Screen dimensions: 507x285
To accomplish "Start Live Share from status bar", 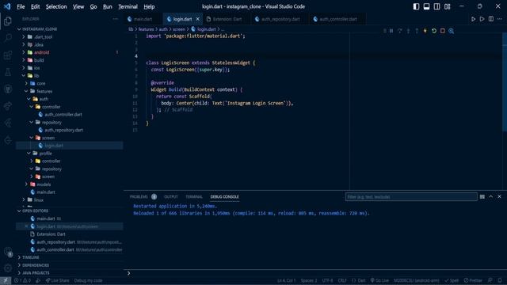I will pyautogui.click(x=57, y=280).
